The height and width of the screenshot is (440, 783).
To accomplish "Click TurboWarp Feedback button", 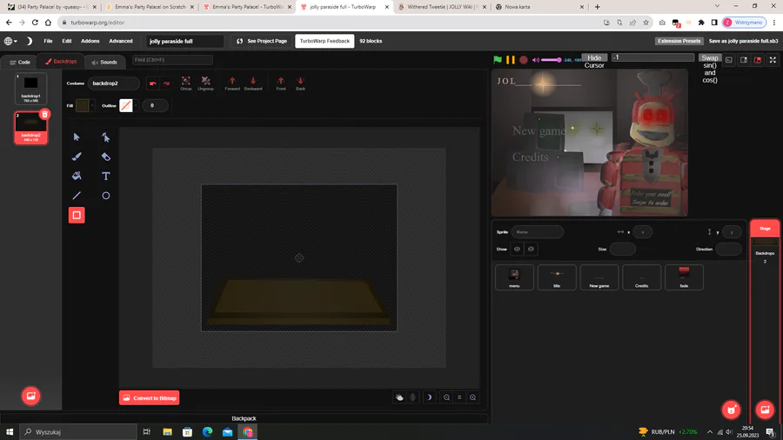I will click(x=325, y=41).
